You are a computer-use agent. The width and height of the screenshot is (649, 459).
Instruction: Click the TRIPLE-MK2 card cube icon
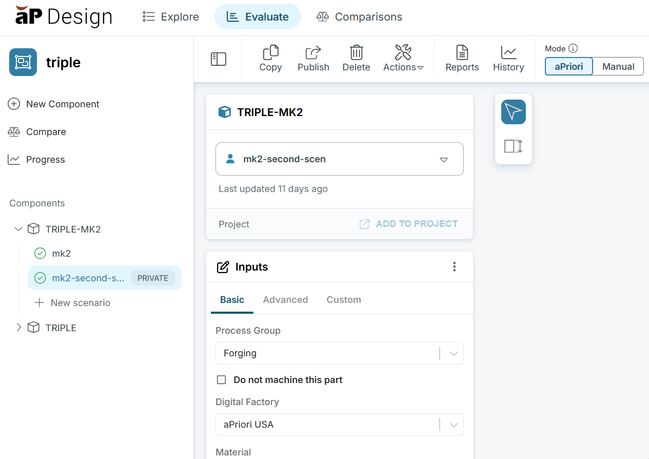pyautogui.click(x=225, y=112)
